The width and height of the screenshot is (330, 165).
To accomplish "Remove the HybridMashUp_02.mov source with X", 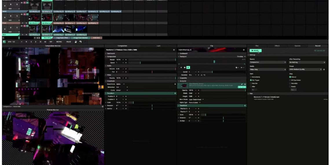I will (245, 84).
